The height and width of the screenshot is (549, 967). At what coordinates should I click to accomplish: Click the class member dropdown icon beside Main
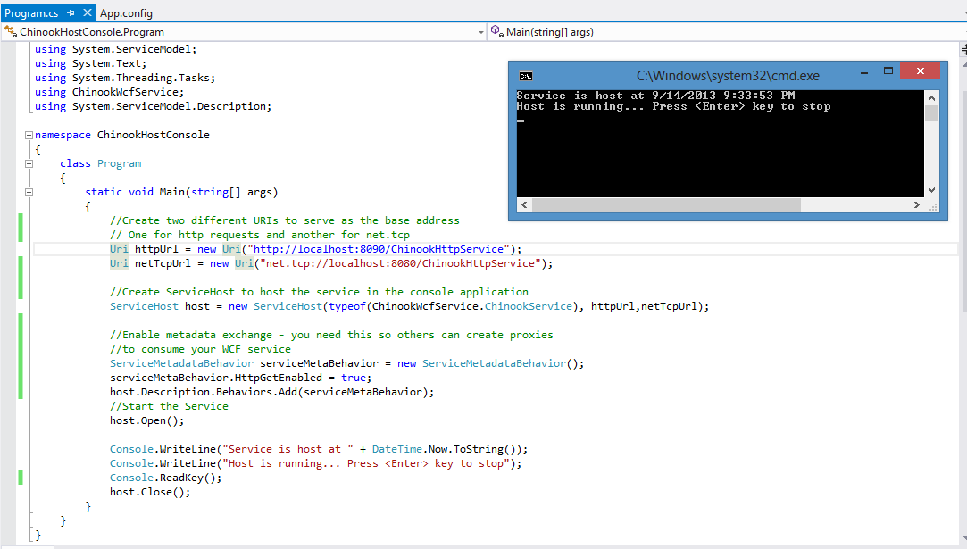click(x=496, y=32)
